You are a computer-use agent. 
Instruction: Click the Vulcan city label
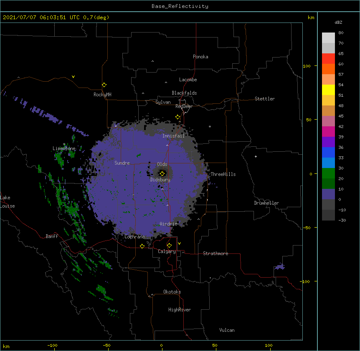click(x=227, y=330)
